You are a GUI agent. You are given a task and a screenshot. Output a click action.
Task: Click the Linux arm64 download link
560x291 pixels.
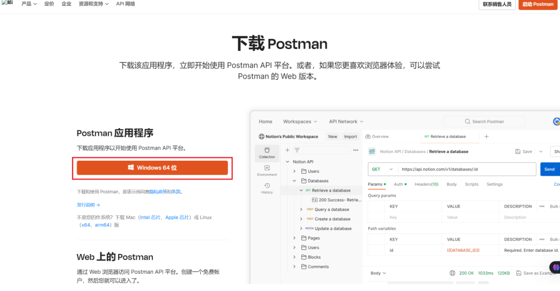coord(102,225)
